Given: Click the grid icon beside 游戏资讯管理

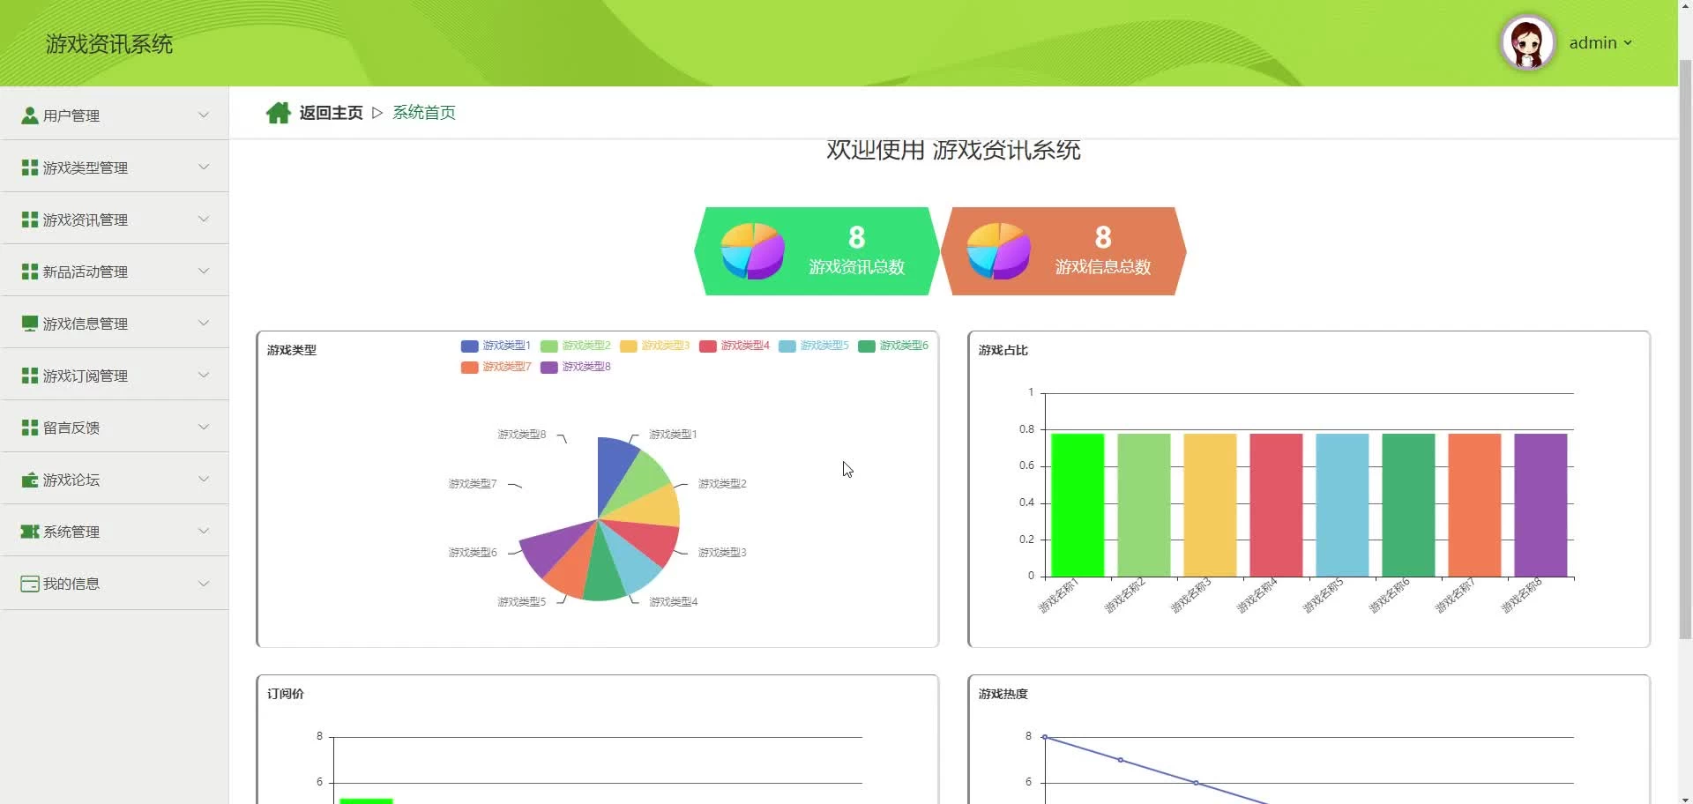Looking at the screenshot, I should pos(30,220).
